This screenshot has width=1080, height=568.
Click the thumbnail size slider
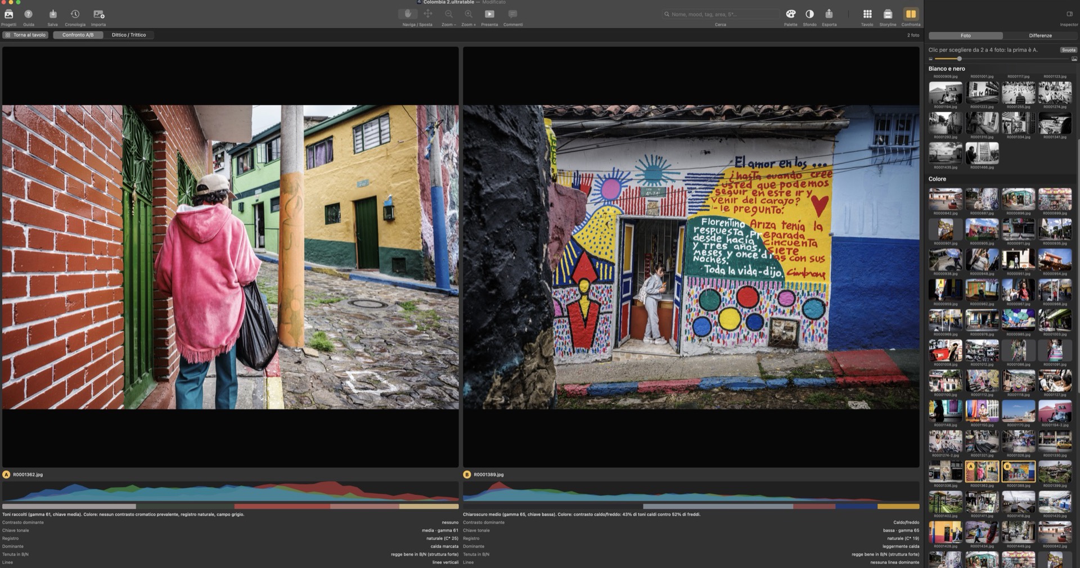(x=1001, y=59)
